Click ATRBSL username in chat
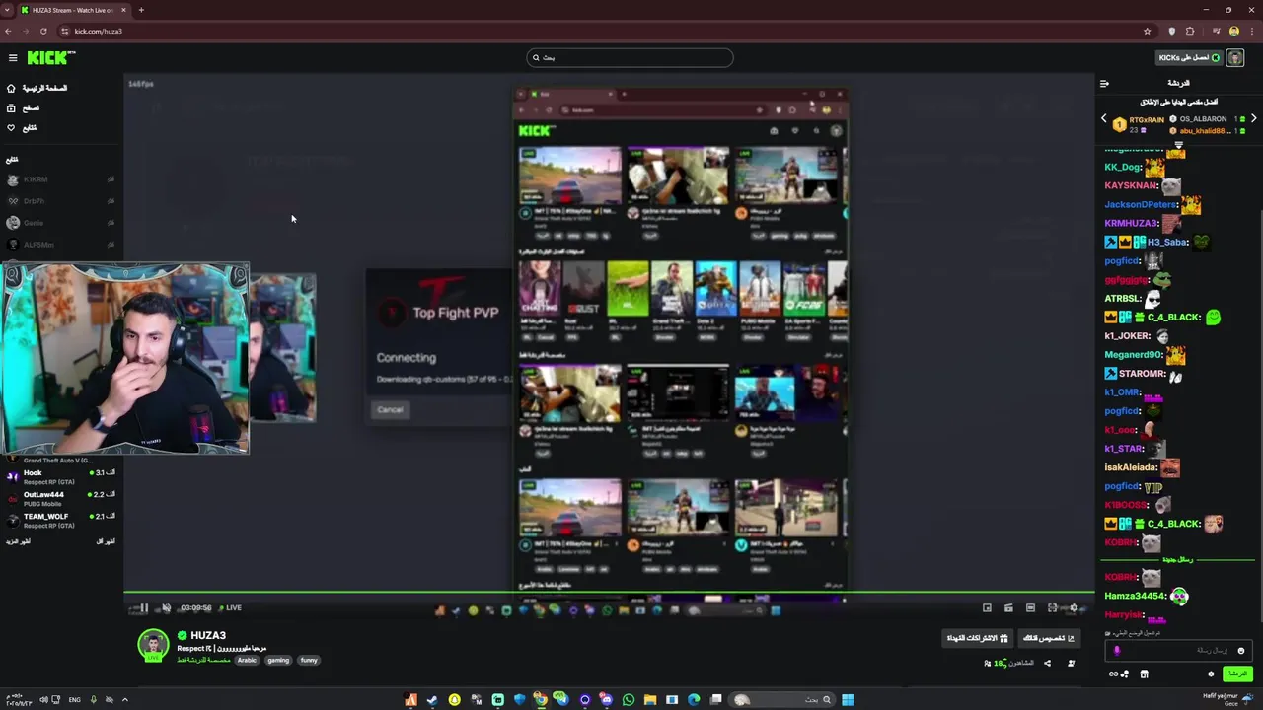The width and height of the screenshot is (1263, 710). pos(1122,298)
